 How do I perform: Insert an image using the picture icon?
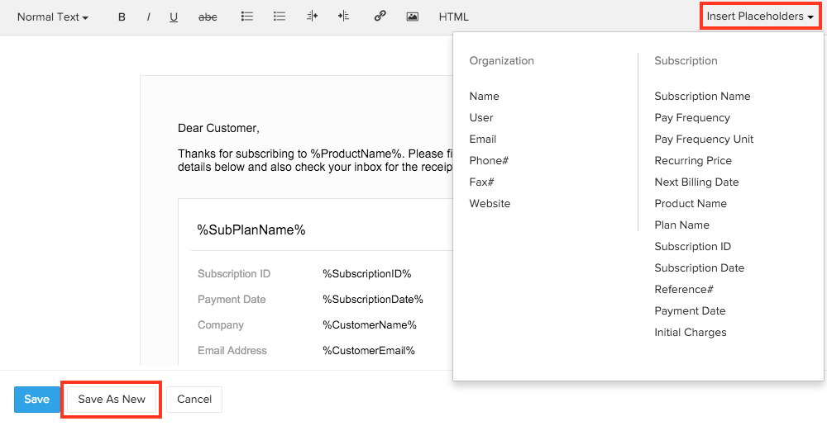412,17
